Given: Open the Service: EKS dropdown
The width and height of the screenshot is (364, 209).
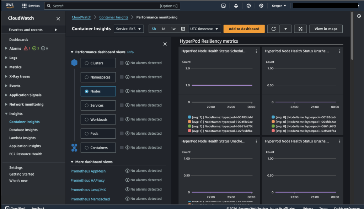Looking at the screenshot, I should (129, 29).
